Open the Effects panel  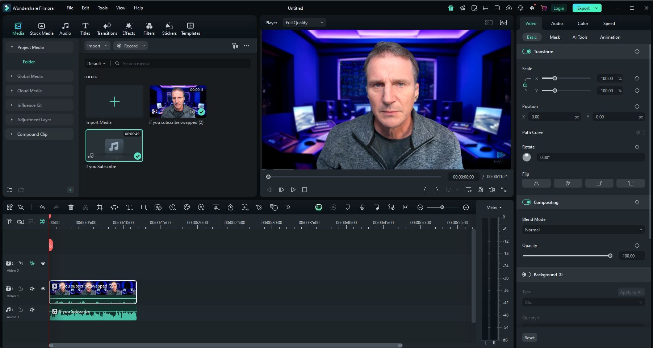[x=129, y=29]
